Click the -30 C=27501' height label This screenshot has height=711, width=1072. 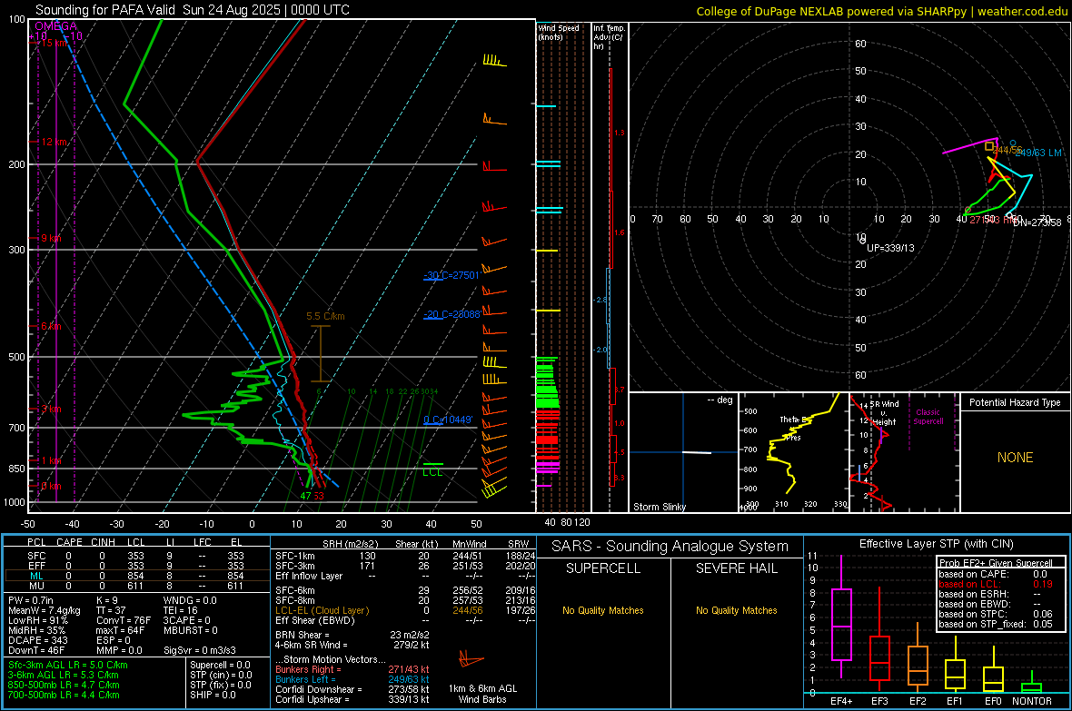tap(452, 275)
